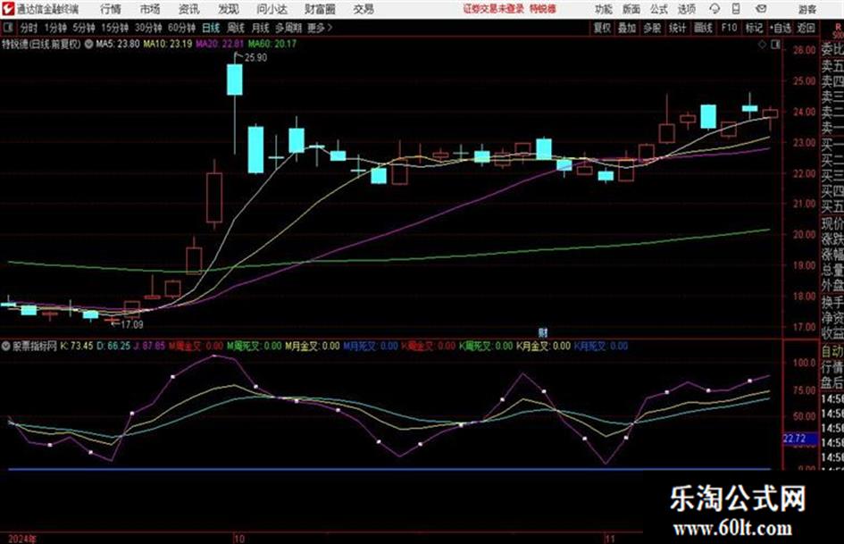844x544 pixels.
Task: Click the 游客 user account label
Action: [807, 9]
